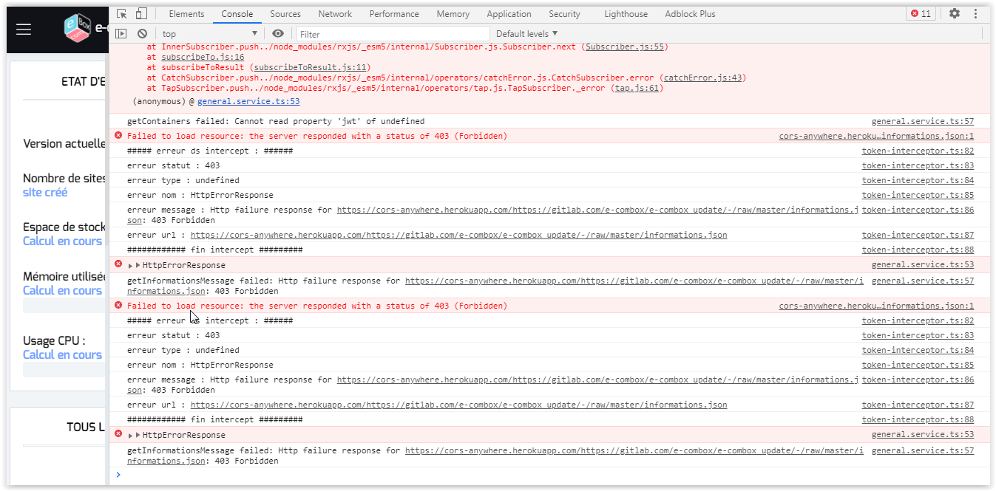Clear the console output
This screenshot has height=491, width=996.
click(142, 34)
